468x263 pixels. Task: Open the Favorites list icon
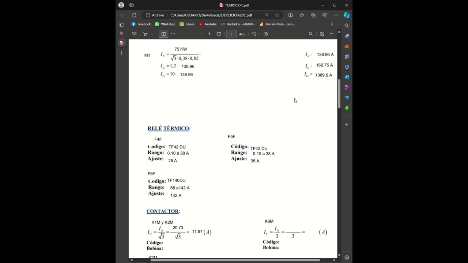point(302,15)
